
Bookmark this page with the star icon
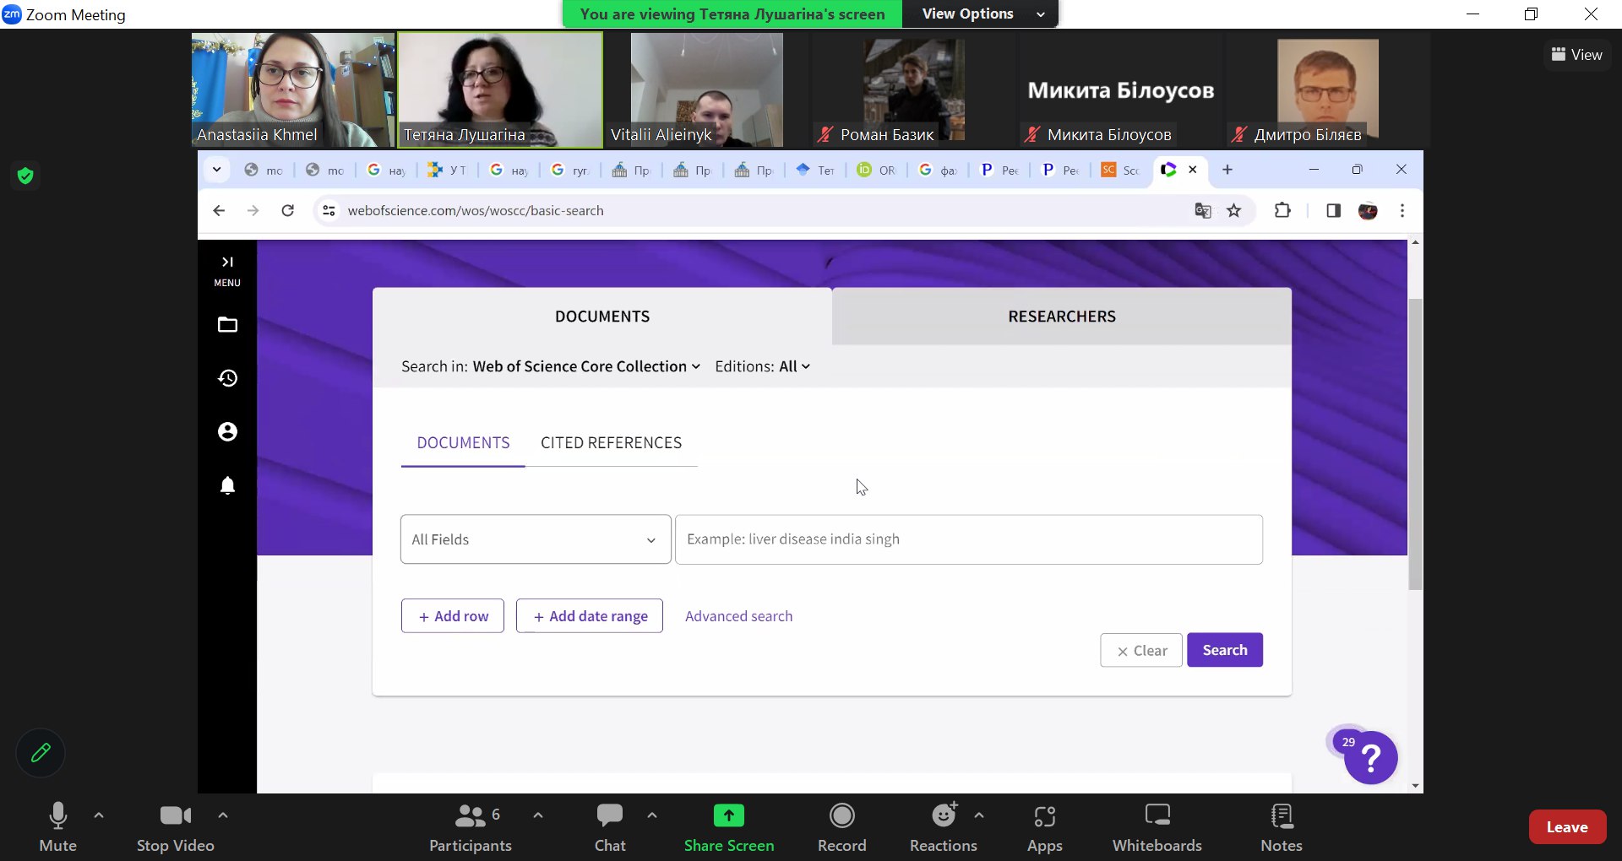coord(1234,211)
